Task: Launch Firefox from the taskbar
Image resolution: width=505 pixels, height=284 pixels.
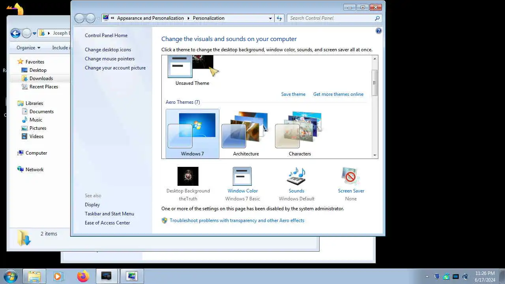Action: [83, 276]
